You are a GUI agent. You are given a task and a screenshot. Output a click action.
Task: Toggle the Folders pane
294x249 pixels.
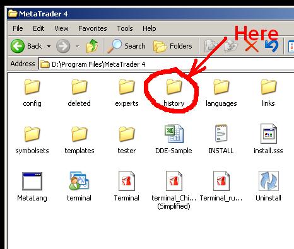[x=173, y=46]
